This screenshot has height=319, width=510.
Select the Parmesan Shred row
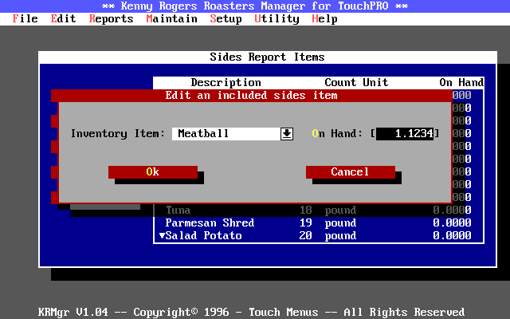tap(319, 223)
